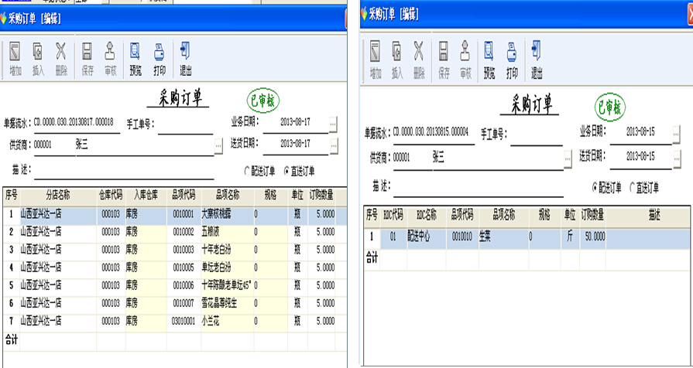Click the 增加 add icon in left window

tap(15, 58)
